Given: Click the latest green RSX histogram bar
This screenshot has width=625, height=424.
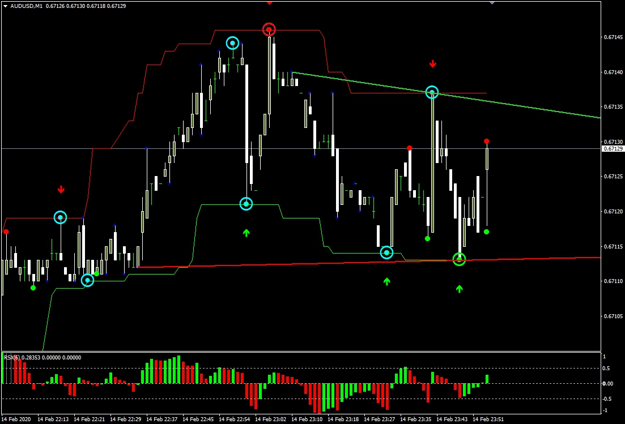Looking at the screenshot, I should click(486, 379).
